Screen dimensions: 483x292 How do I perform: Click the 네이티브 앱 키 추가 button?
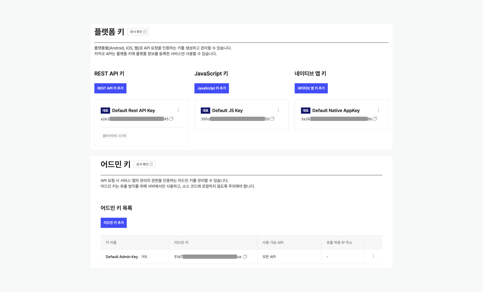click(x=311, y=88)
